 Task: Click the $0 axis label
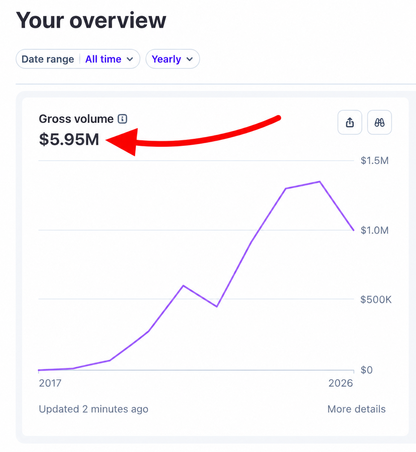(x=367, y=370)
